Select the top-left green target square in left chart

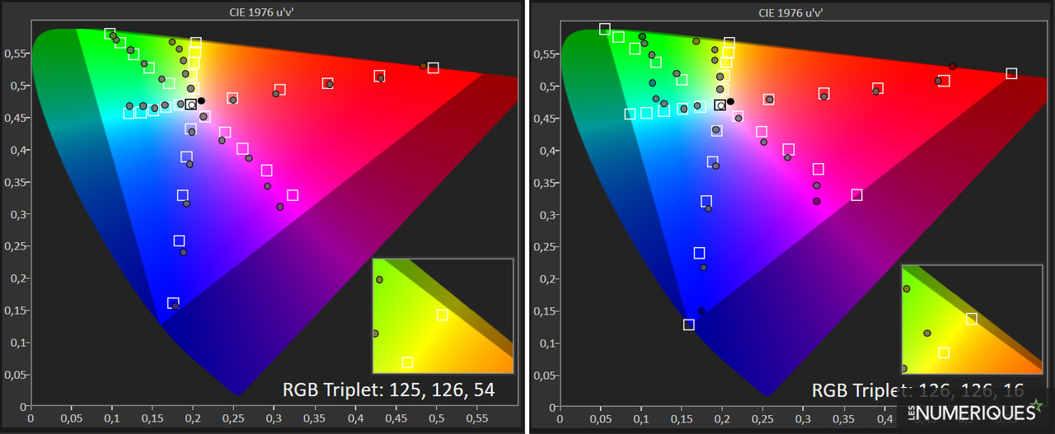(110, 34)
